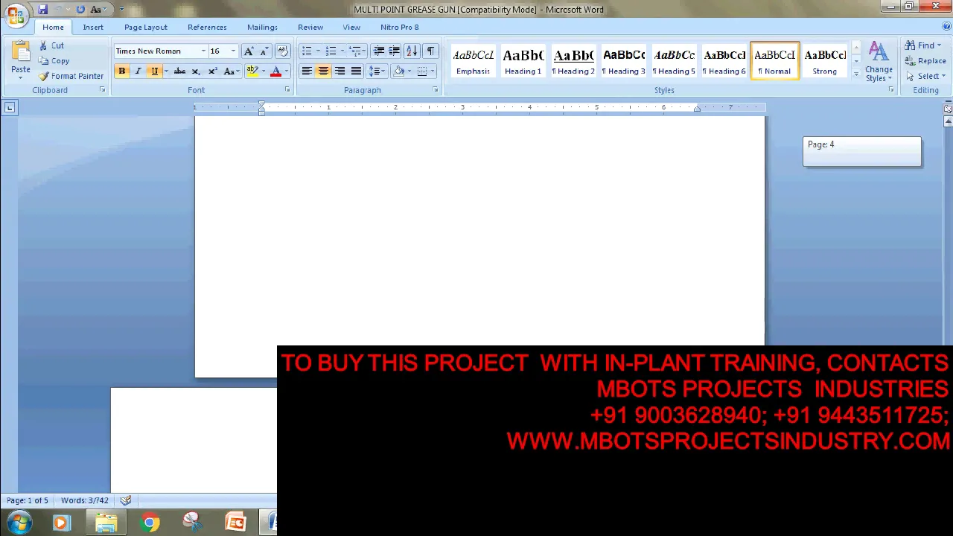Apply paragraph shading color

point(399,71)
